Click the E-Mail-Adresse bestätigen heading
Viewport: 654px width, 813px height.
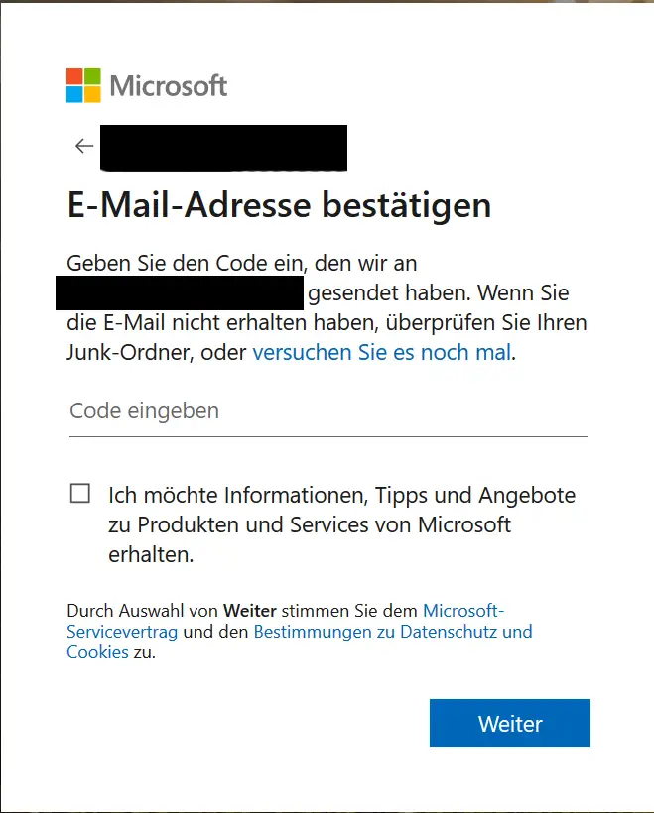pyautogui.click(x=279, y=205)
